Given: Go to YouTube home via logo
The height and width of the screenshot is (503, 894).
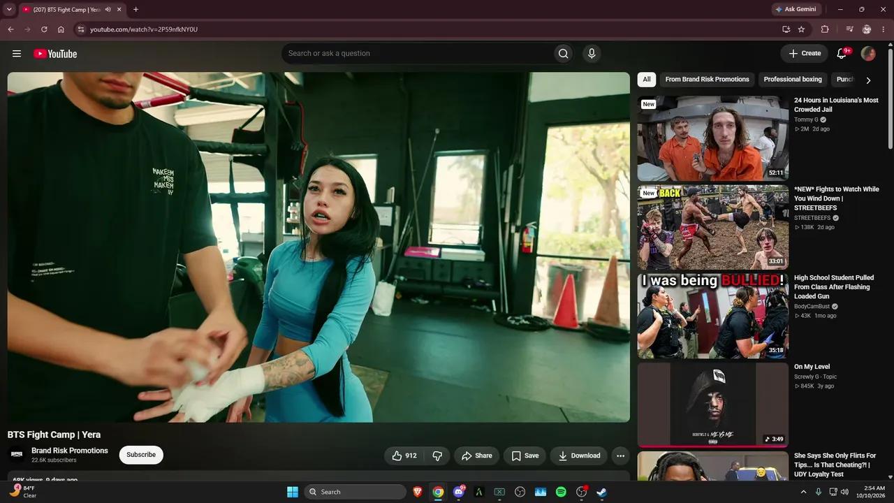Looking at the screenshot, I should click(55, 54).
